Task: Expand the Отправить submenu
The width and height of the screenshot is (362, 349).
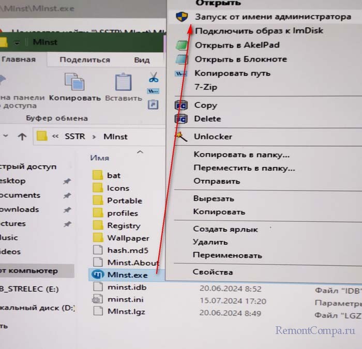Action: tap(217, 181)
